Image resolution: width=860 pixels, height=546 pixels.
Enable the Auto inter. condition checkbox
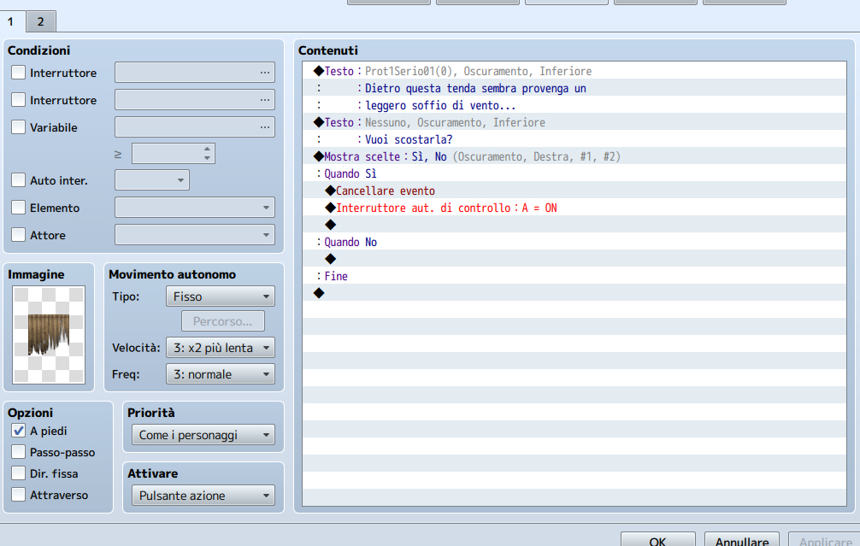[18, 180]
